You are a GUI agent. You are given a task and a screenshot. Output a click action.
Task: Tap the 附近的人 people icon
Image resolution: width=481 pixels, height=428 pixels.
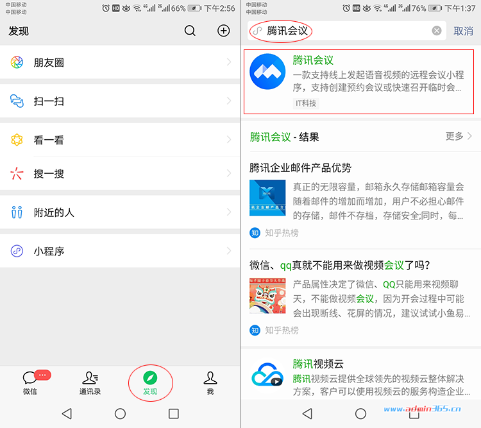click(17, 212)
